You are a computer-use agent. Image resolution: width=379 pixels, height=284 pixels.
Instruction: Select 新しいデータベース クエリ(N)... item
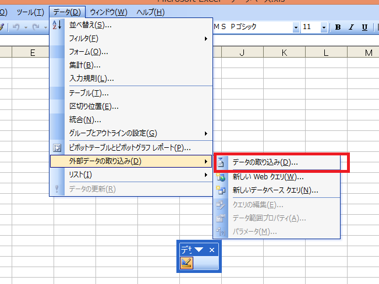[x=277, y=190]
